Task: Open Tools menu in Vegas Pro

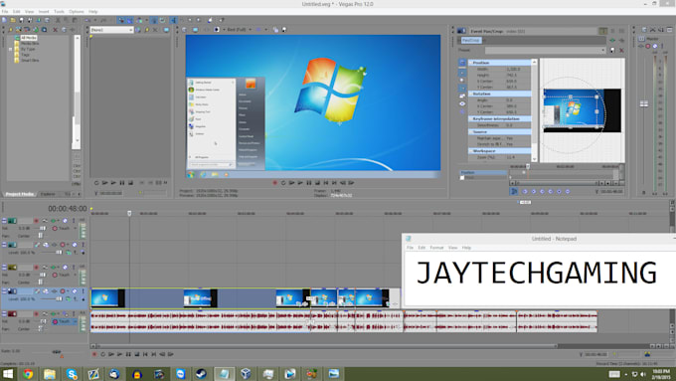Action: (x=59, y=12)
